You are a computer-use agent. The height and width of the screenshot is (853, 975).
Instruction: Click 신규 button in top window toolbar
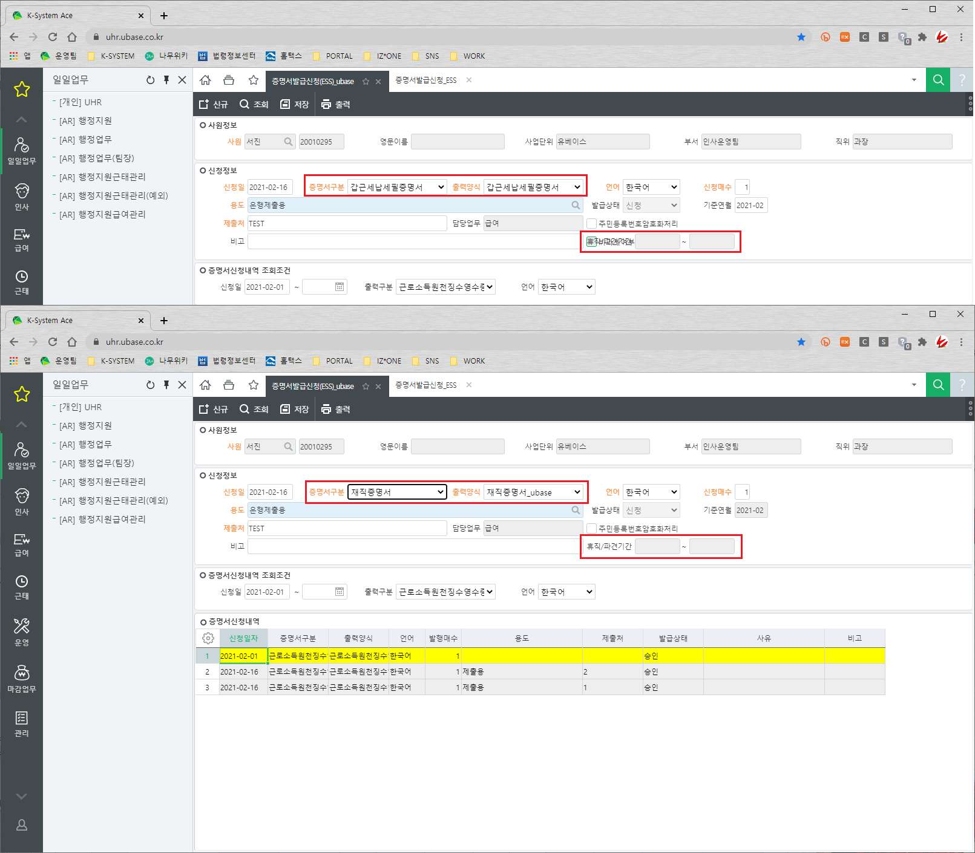coord(213,104)
